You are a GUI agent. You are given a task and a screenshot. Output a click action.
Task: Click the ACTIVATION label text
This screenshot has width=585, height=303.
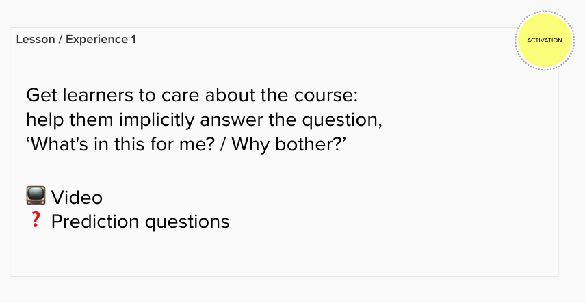544,40
